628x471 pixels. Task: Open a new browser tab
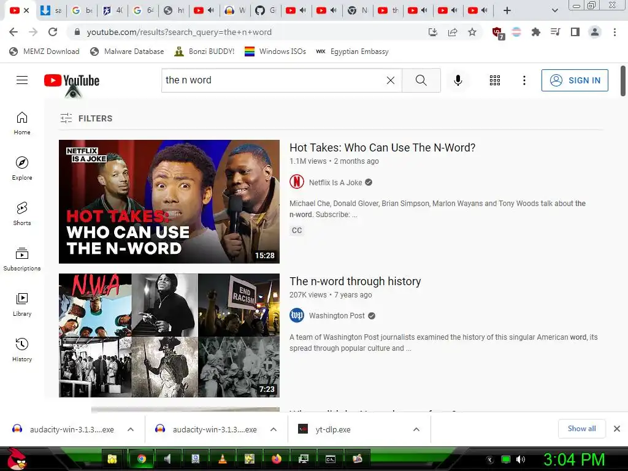click(507, 10)
